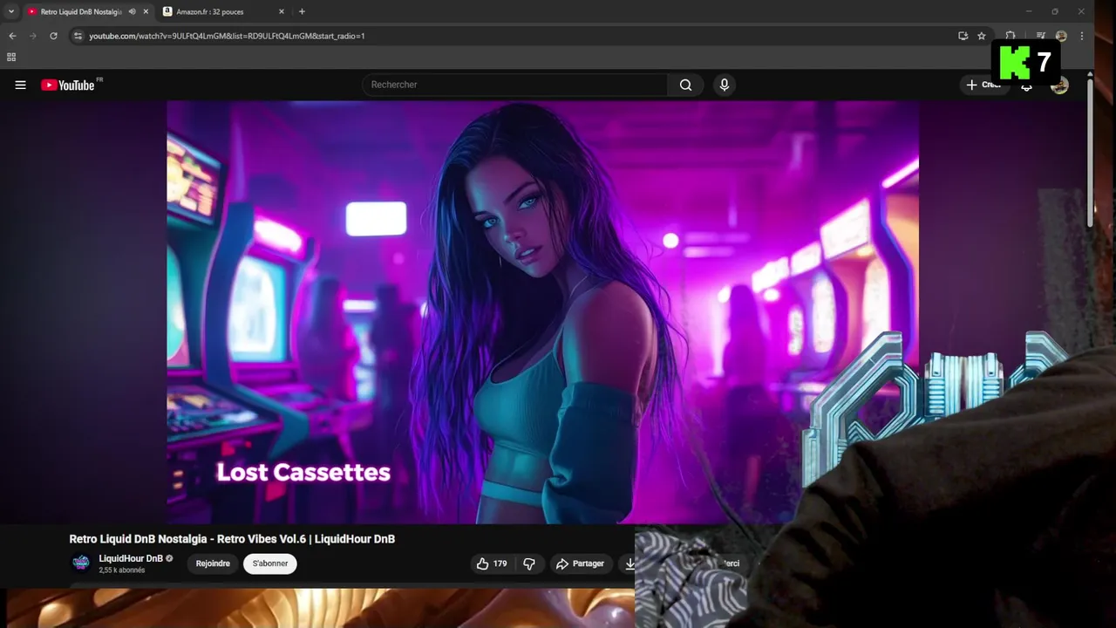Image resolution: width=1116 pixels, height=628 pixels.
Task: Open the LiquidHour DnB channel avatar
Action: pyautogui.click(x=80, y=563)
